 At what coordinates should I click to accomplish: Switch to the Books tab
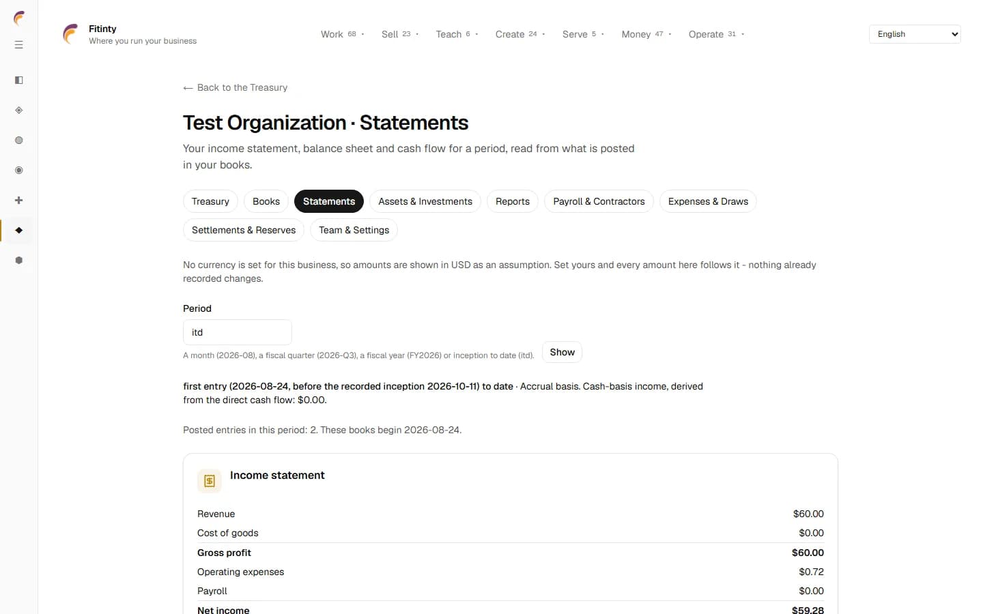[266, 201]
